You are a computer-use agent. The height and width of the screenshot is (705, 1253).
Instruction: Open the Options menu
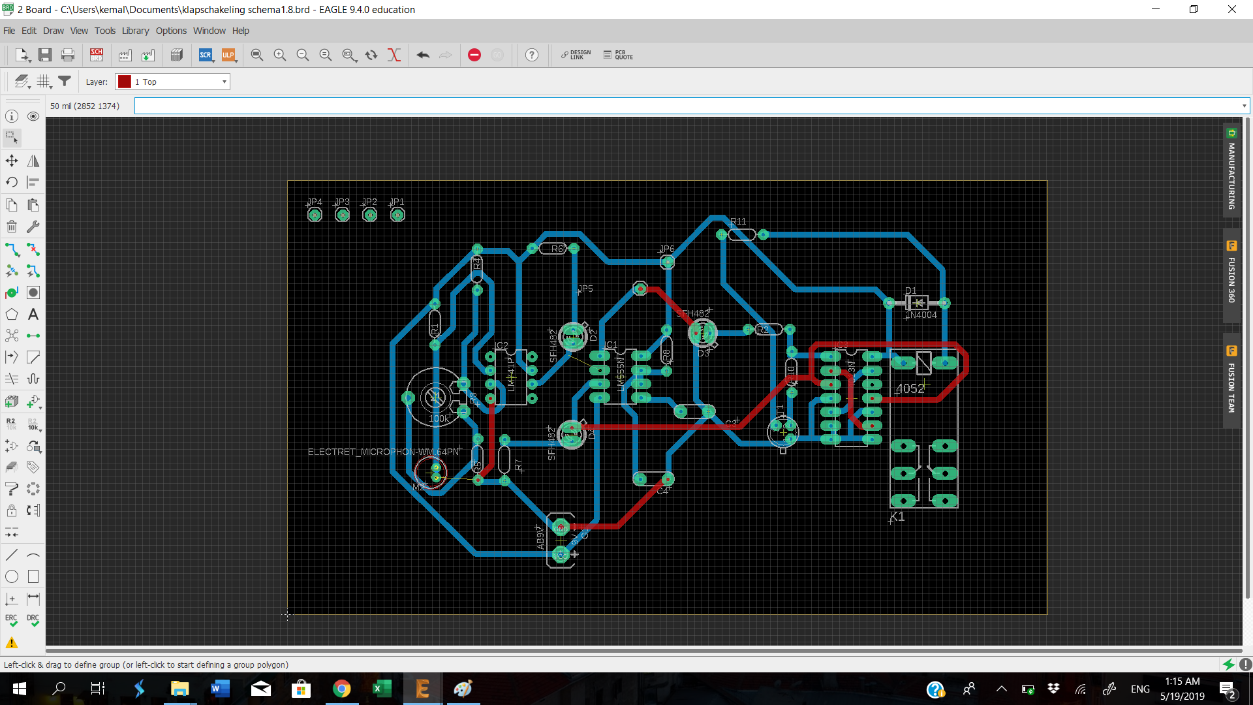click(x=171, y=31)
